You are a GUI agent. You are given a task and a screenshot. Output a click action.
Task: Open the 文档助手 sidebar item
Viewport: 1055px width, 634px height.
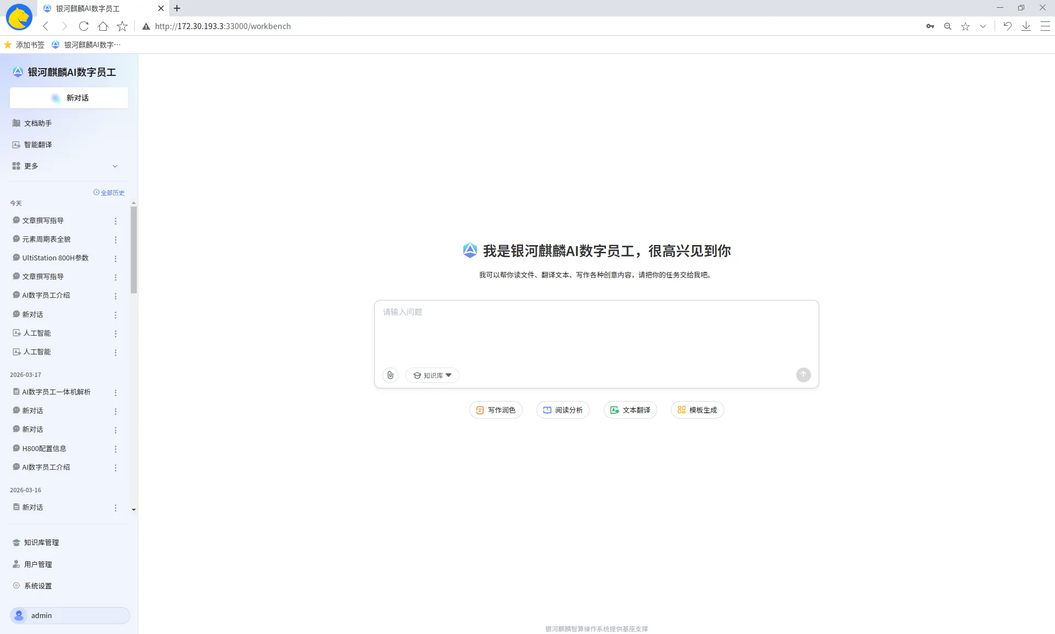click(38, 123)
